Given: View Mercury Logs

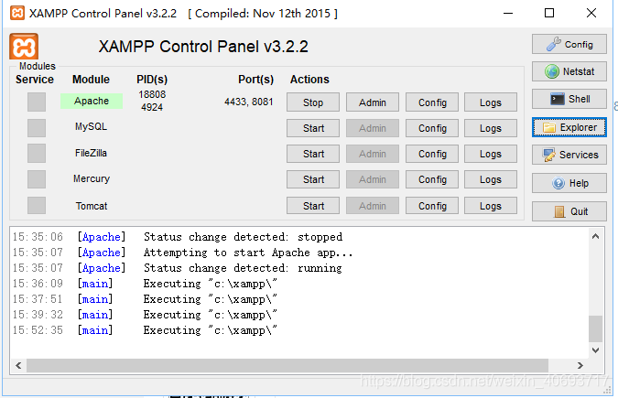Looking at the screenshot, I should pyautogui.click(x=491, y=179).
